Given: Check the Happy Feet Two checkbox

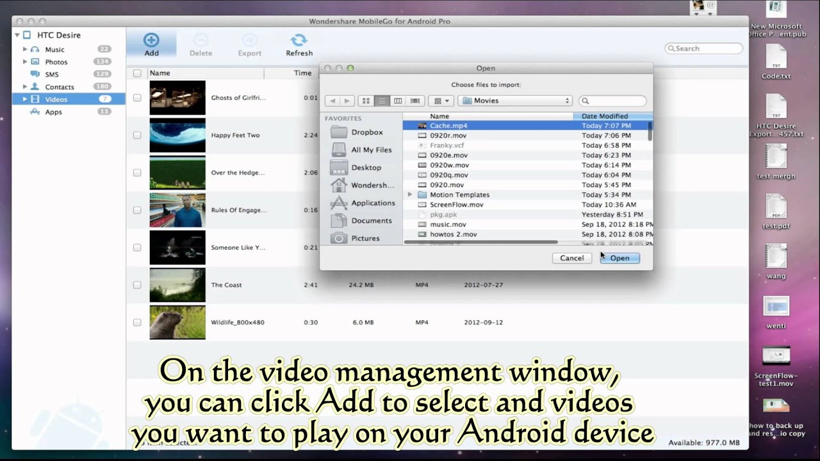Looking at the screenshot, I should click(137, 135).
